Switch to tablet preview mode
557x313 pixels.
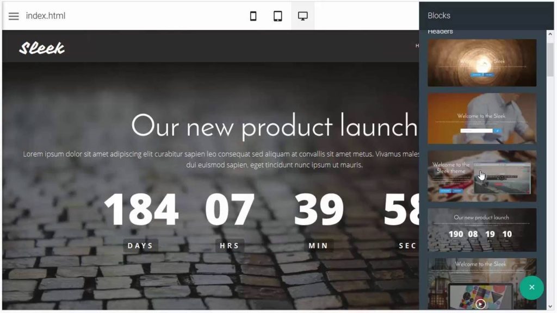click(x=278, y=16)
